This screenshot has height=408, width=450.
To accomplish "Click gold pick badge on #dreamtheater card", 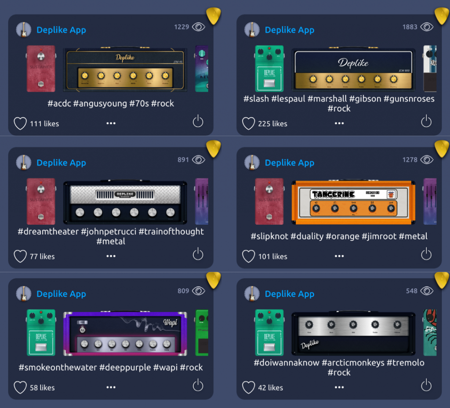I will (214, 148).
